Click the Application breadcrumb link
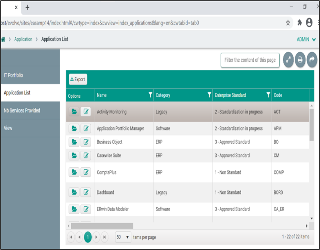The width and height of the screenshot is (320, 250). pos(23,39)
